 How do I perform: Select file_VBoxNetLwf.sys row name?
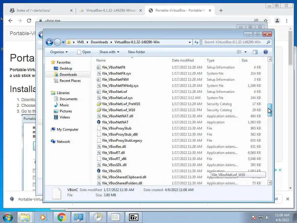[x=117, y=98]
